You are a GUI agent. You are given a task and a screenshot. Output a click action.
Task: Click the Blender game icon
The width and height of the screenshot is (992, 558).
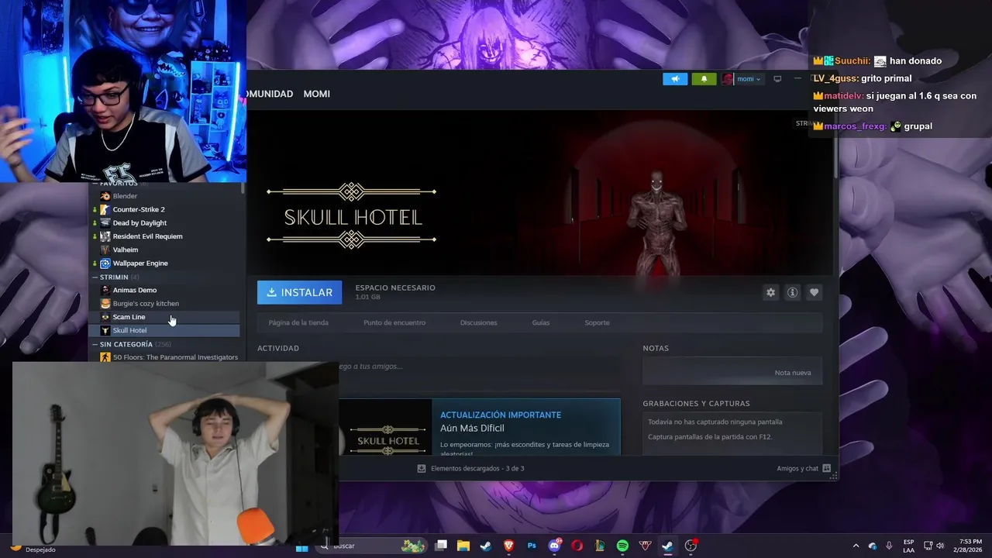[x=105, y=196]
